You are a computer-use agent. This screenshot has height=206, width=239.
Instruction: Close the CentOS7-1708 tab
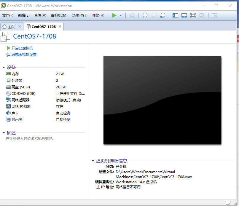pyautogui.click(x=60, y=26)
